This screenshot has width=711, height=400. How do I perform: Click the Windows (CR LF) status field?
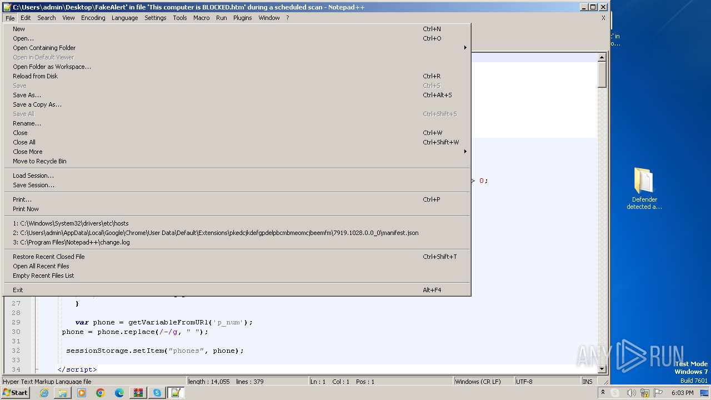coord(483,382)
